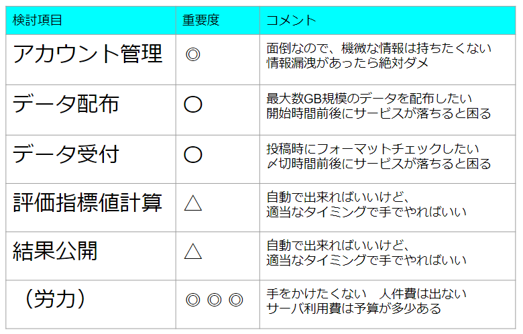Screen dimensions: 523x334
Task: Select the 評価指標値計算 cell
Action: tap(88, 203)
